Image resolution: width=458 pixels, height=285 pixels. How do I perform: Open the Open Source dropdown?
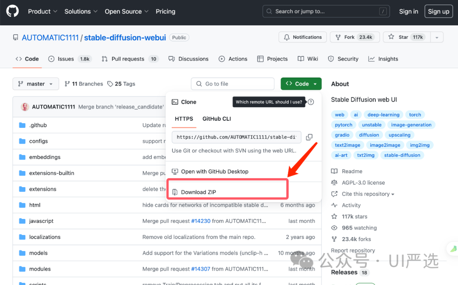point(127,11)
